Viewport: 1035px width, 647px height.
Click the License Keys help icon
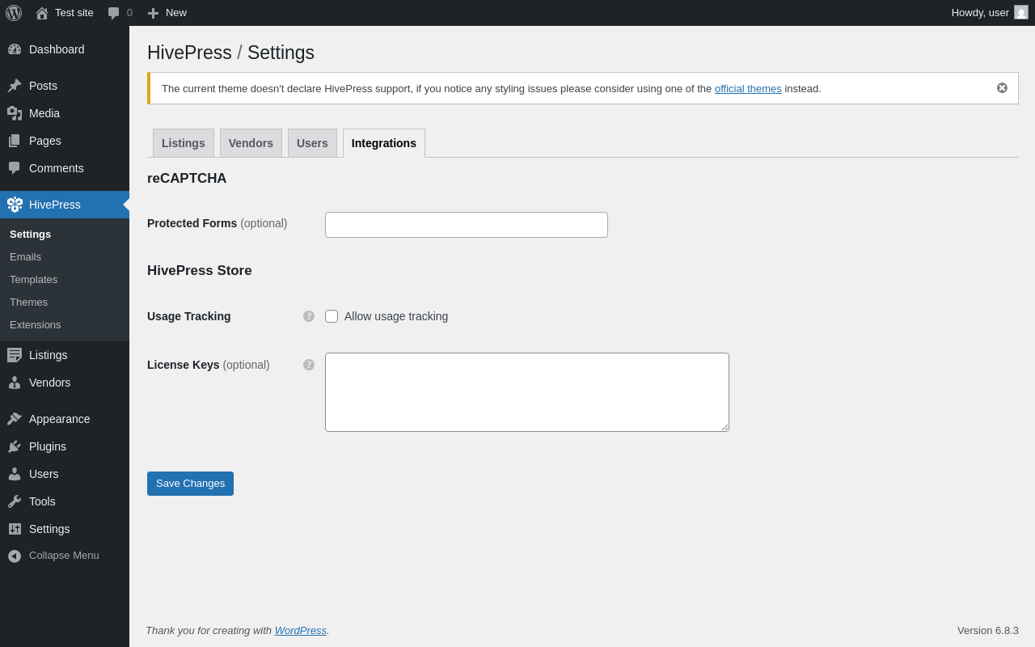click(x=309, y=365)
